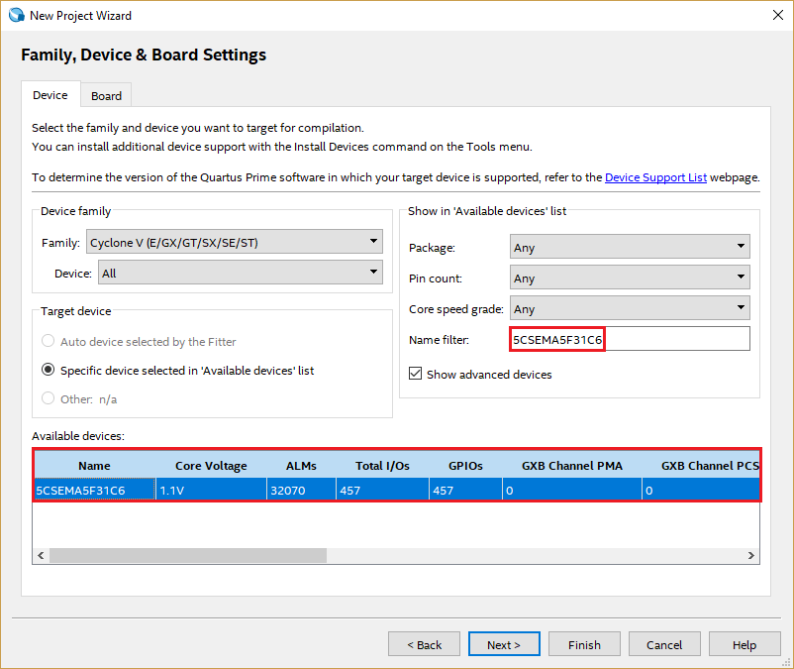
Task: Select the Device tab
Action: pos(50,95)
